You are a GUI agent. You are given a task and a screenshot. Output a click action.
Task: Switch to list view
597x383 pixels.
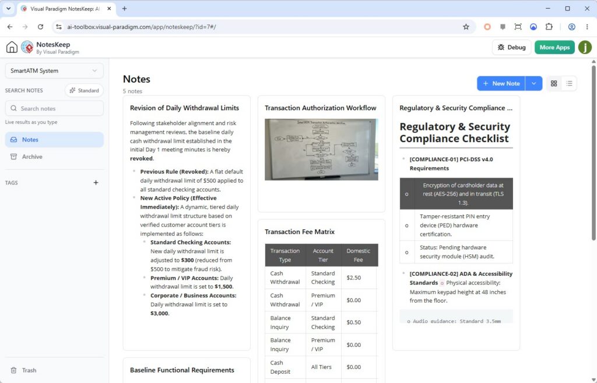(569, 83)
